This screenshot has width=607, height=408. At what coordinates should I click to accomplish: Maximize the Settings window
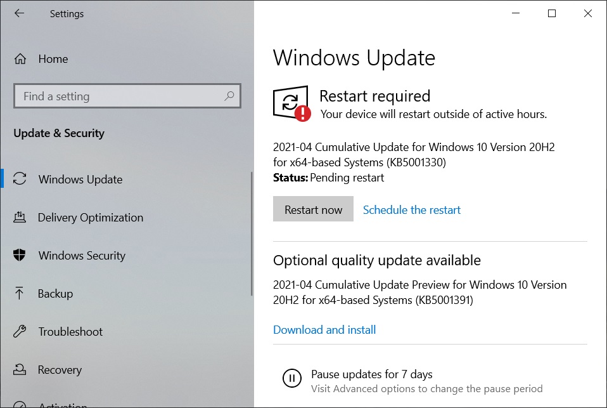coord(552,13)
